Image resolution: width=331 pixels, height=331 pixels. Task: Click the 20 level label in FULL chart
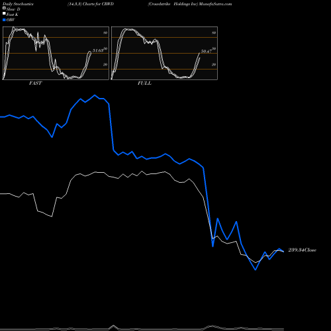tap(214, 64)
